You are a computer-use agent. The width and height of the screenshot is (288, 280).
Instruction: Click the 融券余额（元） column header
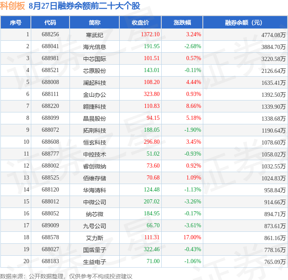click(245, 22)
